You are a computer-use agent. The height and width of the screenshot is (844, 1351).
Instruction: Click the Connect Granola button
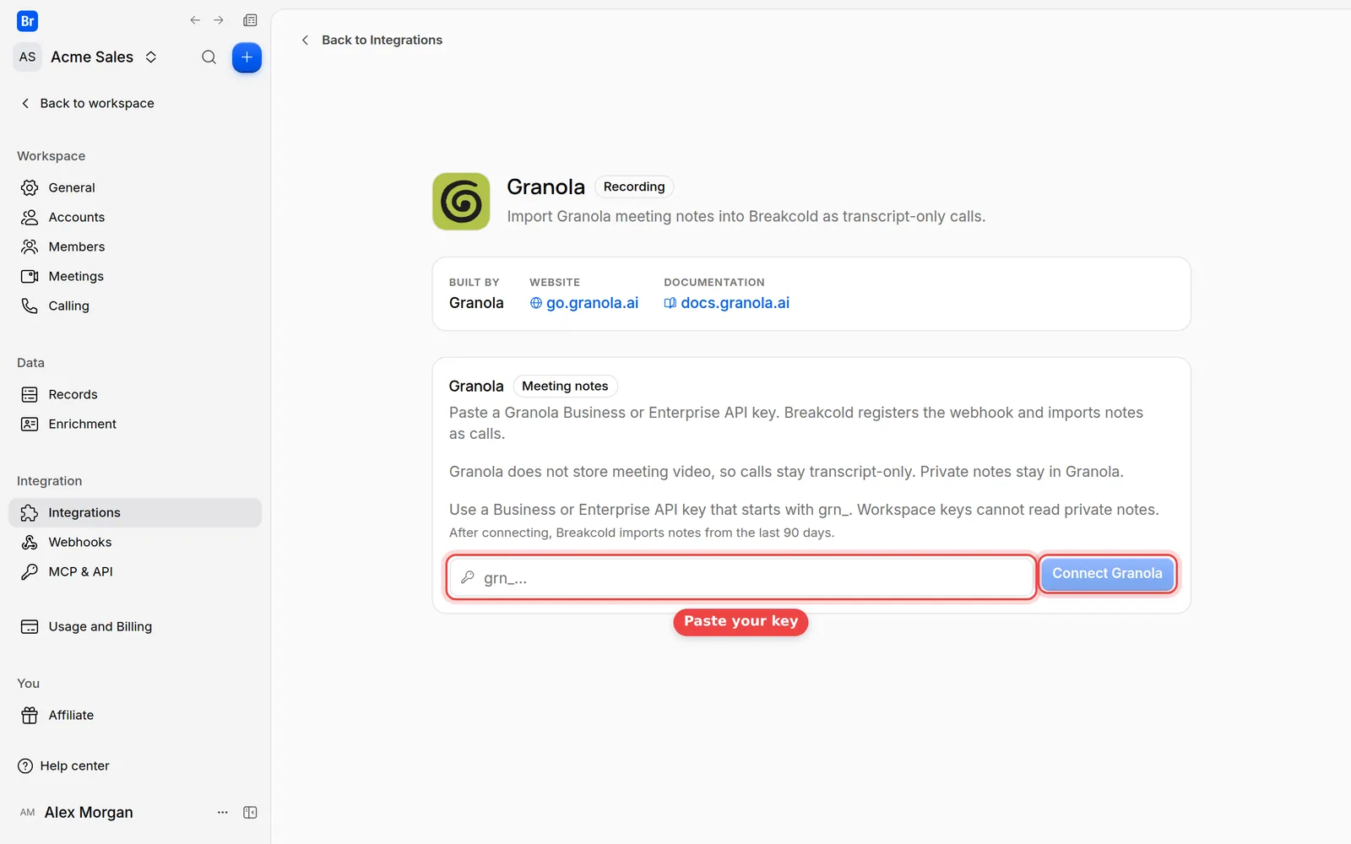coord(1107,574)
